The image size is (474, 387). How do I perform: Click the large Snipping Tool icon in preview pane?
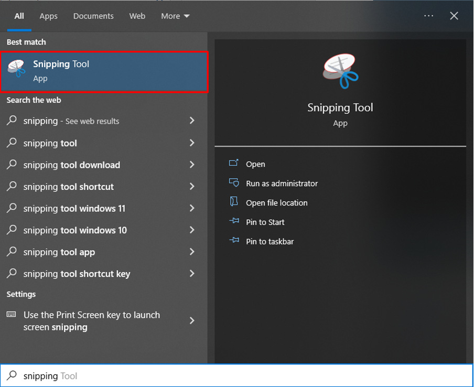[x=340, y=71]
